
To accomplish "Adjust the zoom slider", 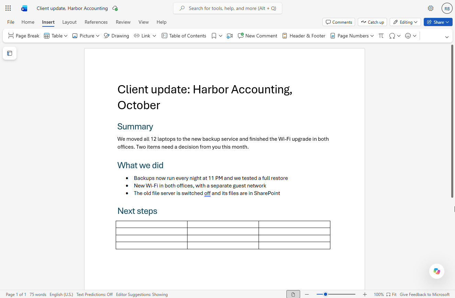I will [336, 294].
